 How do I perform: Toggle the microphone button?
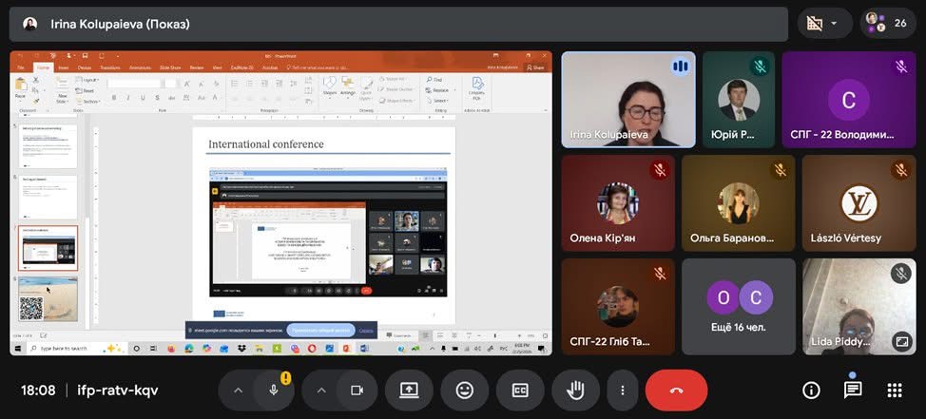[274, 390]
